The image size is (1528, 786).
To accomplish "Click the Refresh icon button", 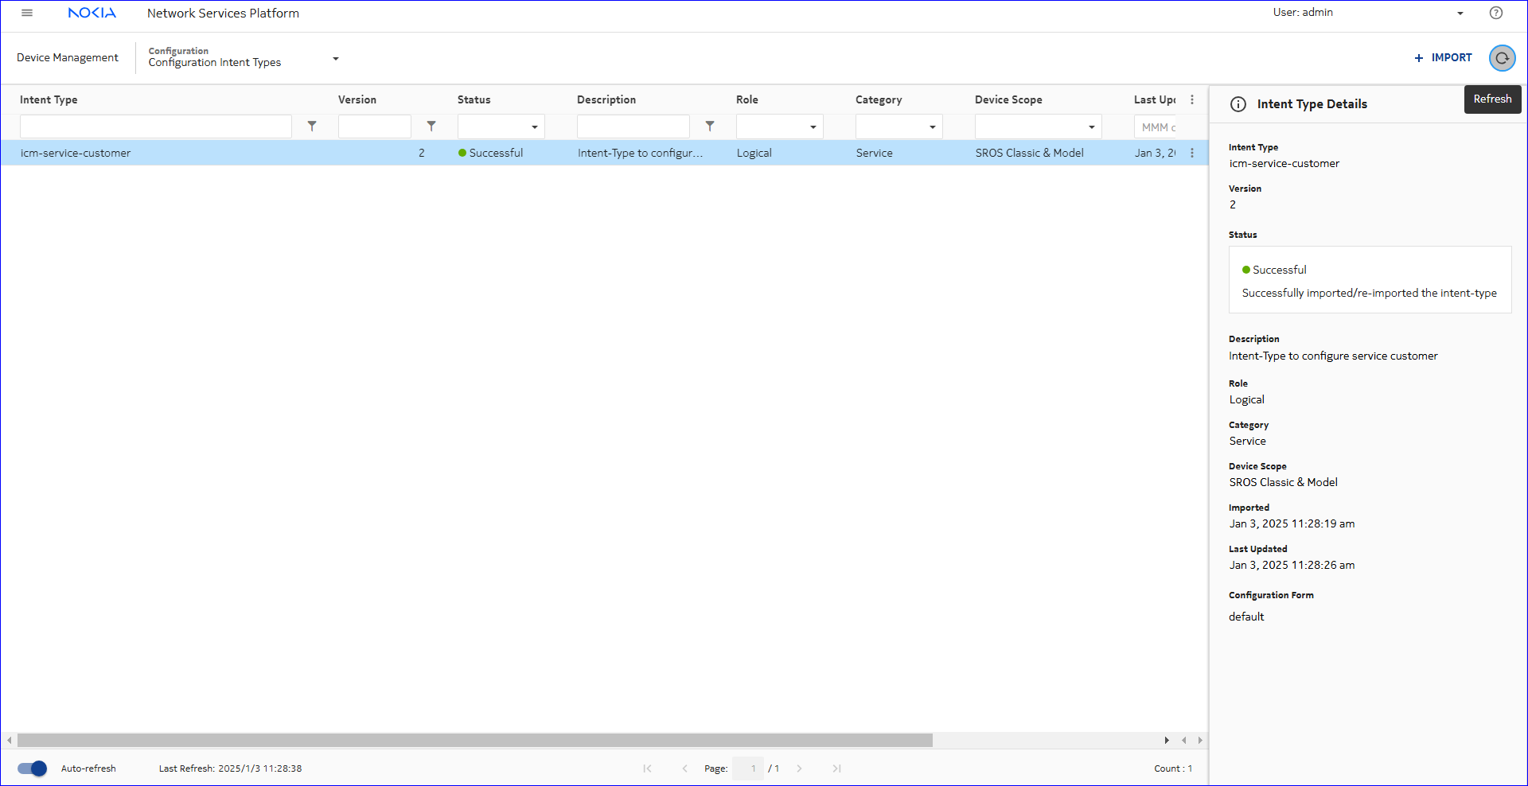I will (1502, 58).
